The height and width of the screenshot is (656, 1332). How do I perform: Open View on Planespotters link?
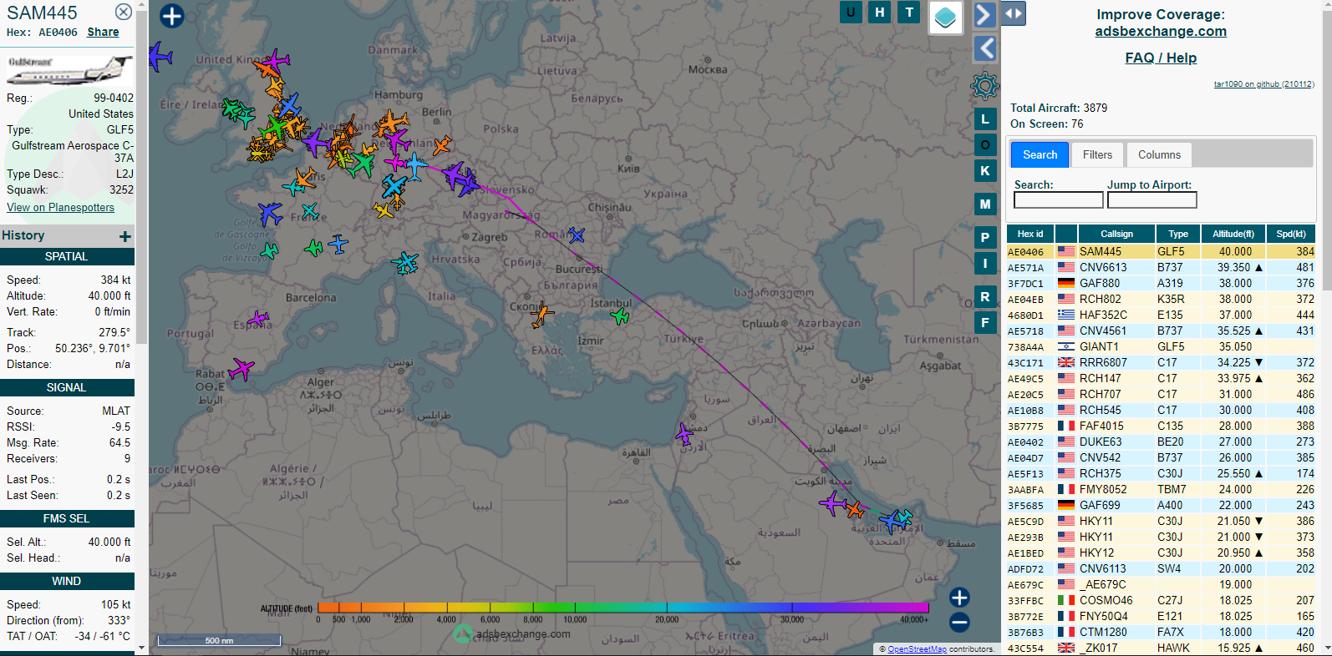pos(60,207)
